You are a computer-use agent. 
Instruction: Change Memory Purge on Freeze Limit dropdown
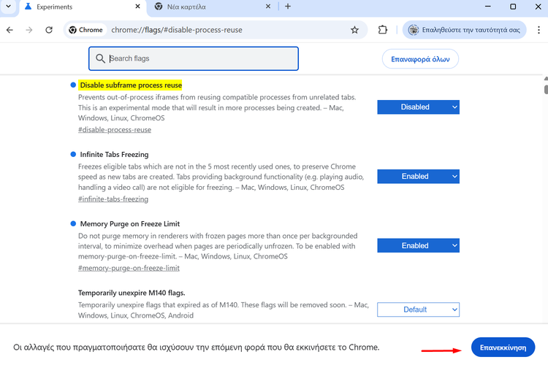coord(418,245)
